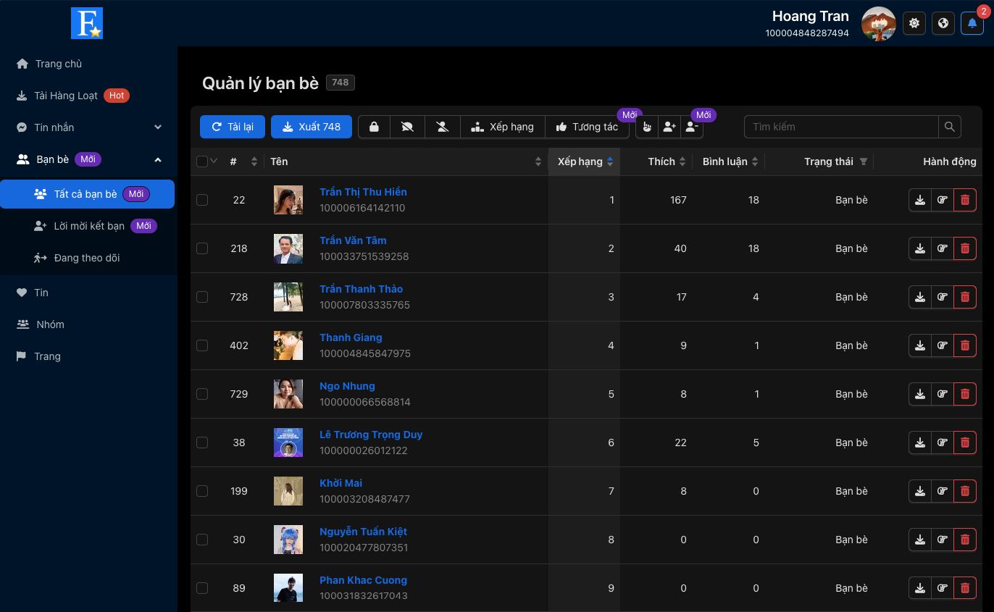The image size is (994, 612).
Task: Open Nguyễn Tuấn Kiệt profile link
Action: point(363,532)
